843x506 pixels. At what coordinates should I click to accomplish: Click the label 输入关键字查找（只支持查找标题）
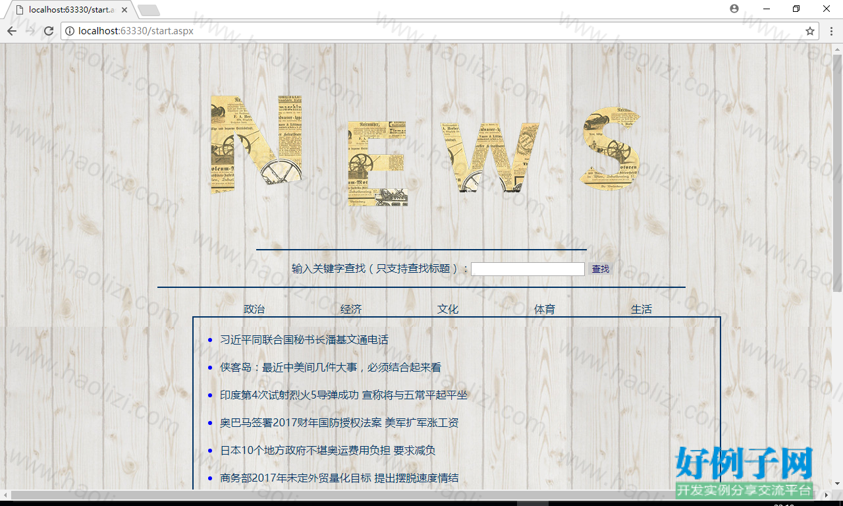tap(381, 269)
